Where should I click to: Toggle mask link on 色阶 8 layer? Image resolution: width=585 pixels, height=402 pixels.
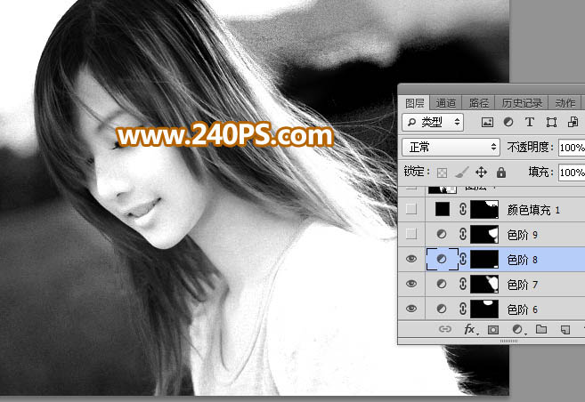(x=463, y=259)
